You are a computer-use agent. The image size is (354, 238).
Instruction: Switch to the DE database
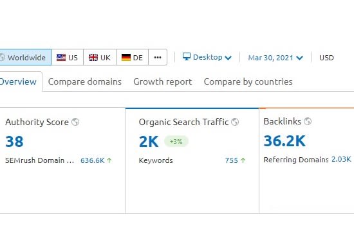132,57
